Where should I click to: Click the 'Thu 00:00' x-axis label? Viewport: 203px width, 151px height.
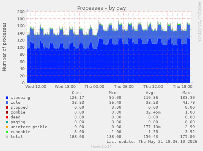[x=94, y=87]
